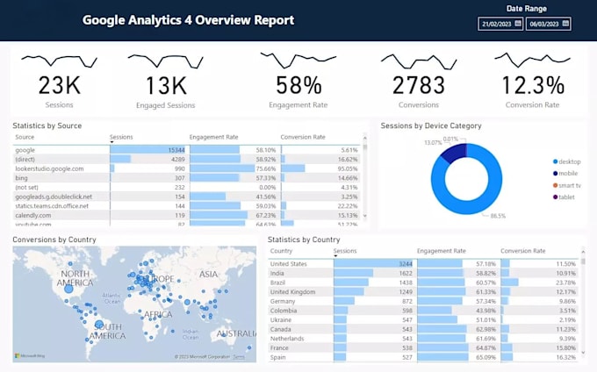Screen dimensions: 597x372
Task: Click the 86.5% donut chart label
Action: click(x=498, y=216)
